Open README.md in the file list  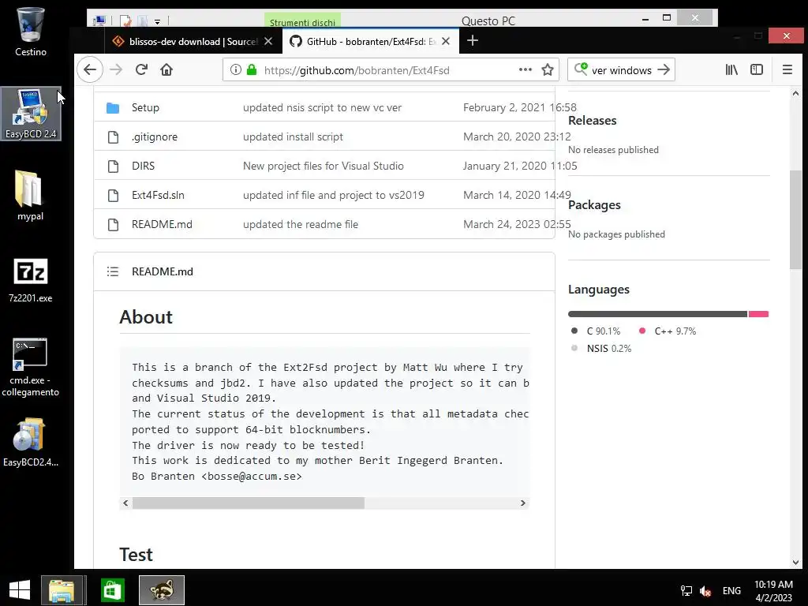click(x=162, y=224)
